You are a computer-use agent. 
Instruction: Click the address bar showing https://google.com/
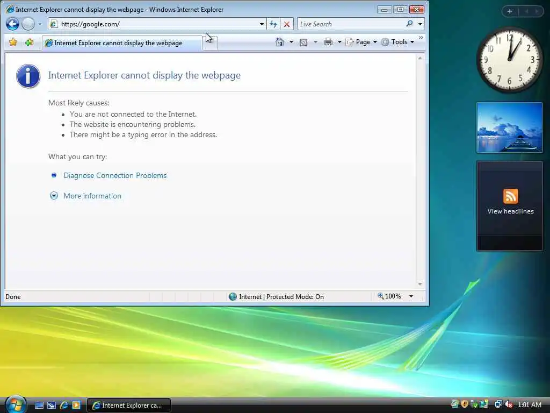point(156,24)
